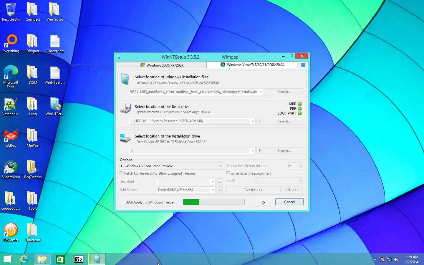The height and width of the screenshot is (265, 424).
Task: Open the WimScript folder icon
Action: (x=55, y=12)
